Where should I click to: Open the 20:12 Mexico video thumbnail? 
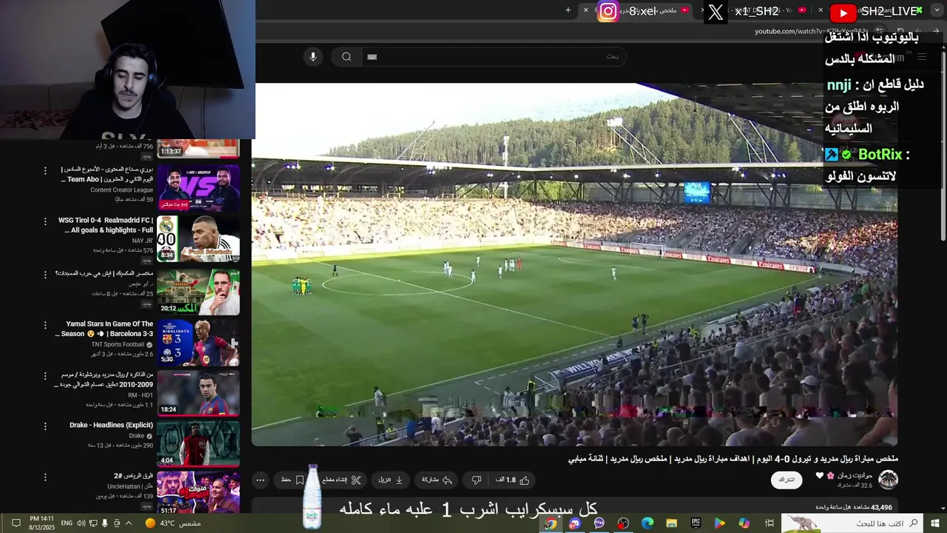198,291
